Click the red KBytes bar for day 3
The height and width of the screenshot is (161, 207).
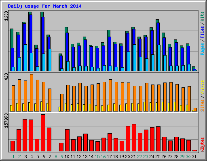[x=25, y=135]
